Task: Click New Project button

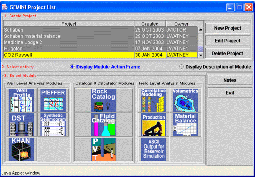Action: [227, 28]
